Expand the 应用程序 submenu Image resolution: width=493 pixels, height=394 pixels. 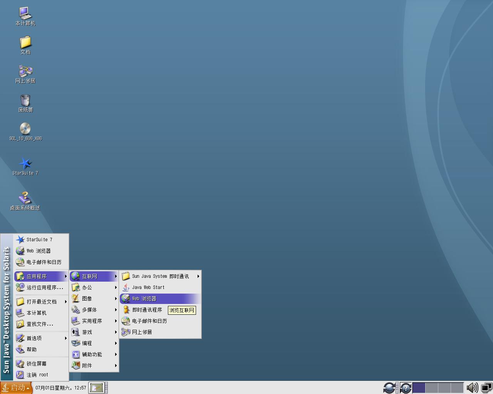tap(42, 276)
